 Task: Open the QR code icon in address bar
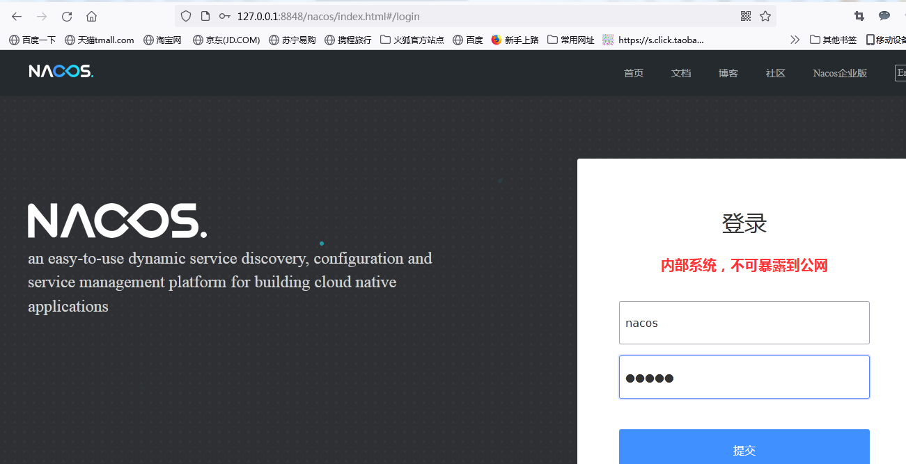pyautogui.click(x=746, y=16)
